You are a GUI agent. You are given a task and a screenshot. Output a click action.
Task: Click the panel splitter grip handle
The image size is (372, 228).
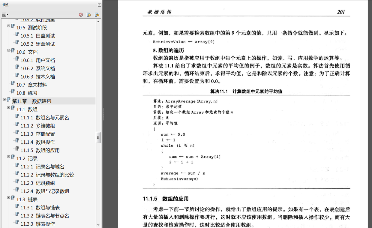pos(103,114)
